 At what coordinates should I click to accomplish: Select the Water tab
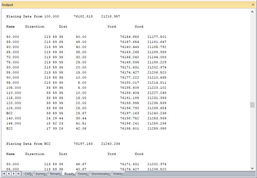click(x=118, y=174)
